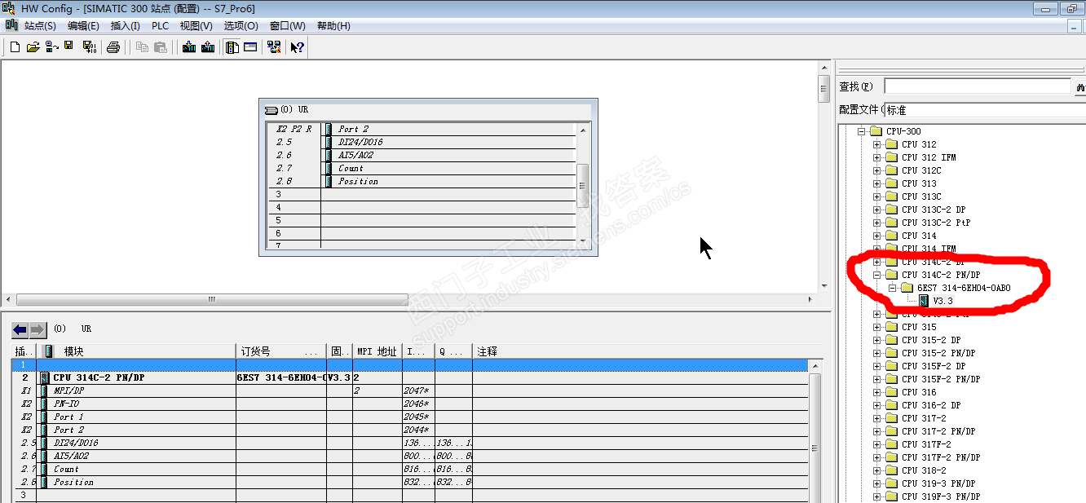Open the 编辑(E) menu
This screenshot has width=1086, height=503.
click(83, 26)
